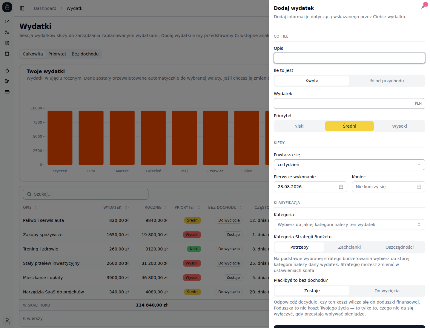Select the % od przychodu option
Viewport: 430px width, 328px height.
tap(387, 81)
